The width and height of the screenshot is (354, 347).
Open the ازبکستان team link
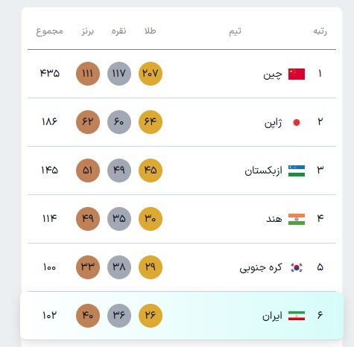pos(263,171)
